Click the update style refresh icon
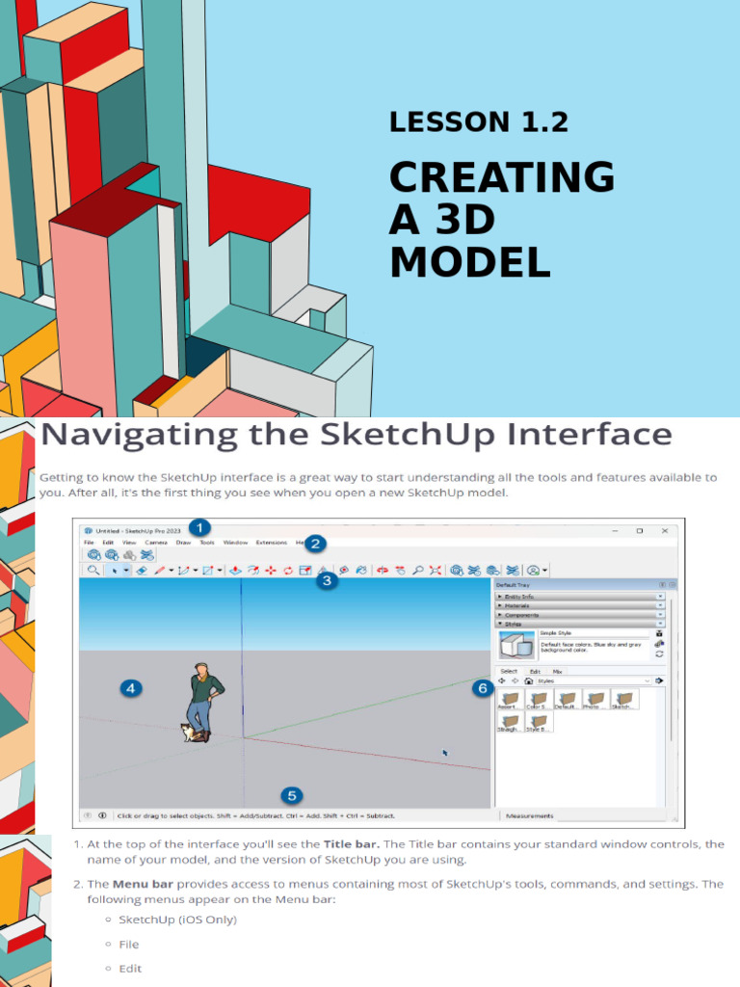Screen dimensions: 740x987 659,654
